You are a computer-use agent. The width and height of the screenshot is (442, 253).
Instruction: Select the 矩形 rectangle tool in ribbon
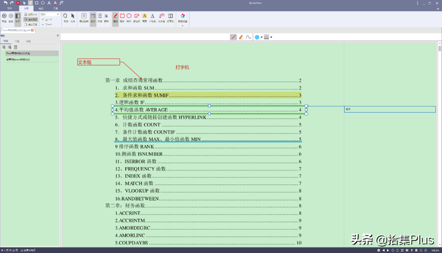(x=122, y=18)
